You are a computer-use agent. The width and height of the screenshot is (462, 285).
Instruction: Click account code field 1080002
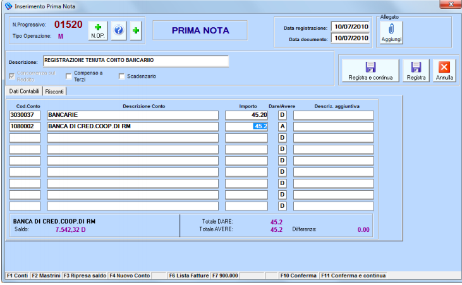pos(25,126)
